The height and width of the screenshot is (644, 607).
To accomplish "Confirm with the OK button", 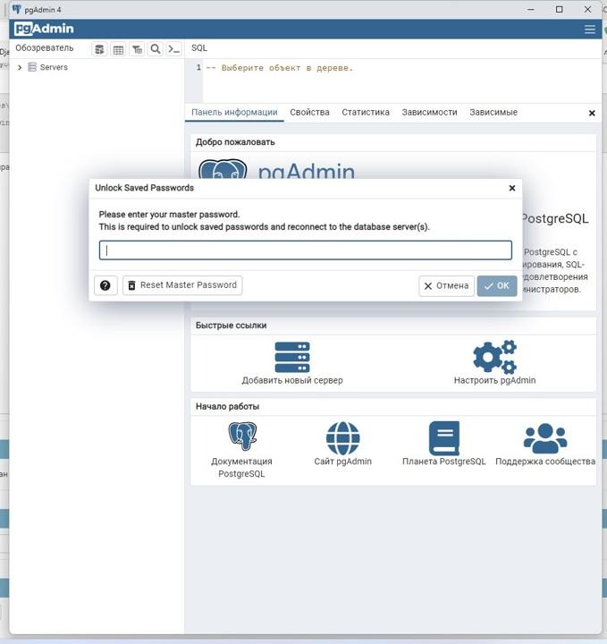I will (497, 286).
